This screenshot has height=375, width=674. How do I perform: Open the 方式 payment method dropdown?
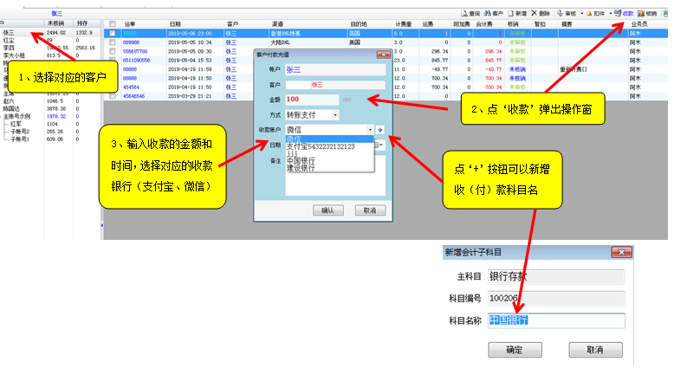[335, 115]
